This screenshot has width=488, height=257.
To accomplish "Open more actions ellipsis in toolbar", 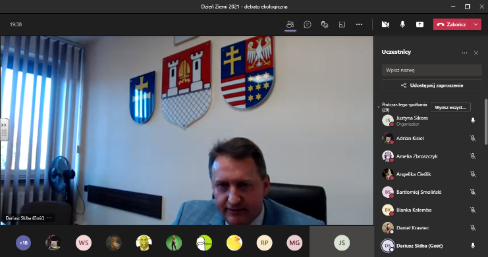I will pyautogui.click(x=359, y=24).
